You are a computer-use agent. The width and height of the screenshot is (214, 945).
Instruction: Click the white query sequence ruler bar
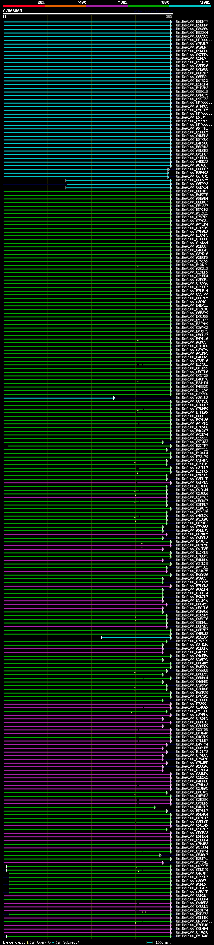tap(88, 14)
